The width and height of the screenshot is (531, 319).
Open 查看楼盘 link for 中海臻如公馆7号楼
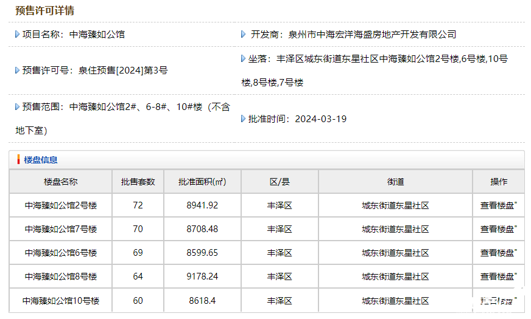[498, 229]
